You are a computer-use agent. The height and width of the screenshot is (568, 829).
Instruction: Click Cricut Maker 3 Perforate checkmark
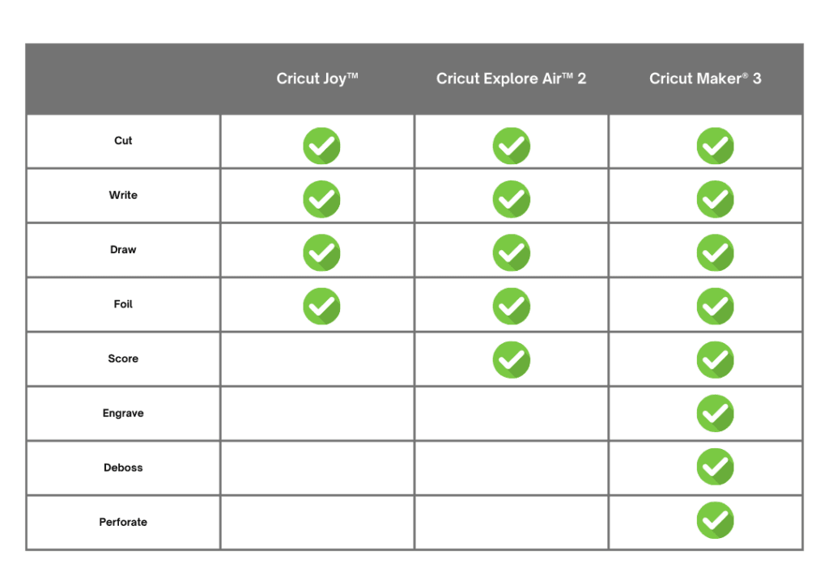point(715,521)
